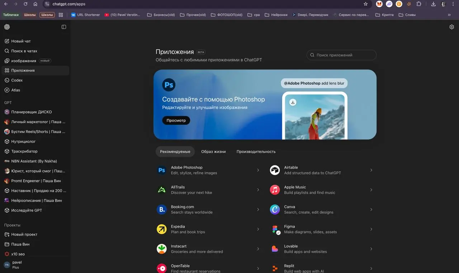Screen dimensions: 459x273
Task: Click Photoshop banner preview image of skier
Action: click(x=315, y=117)
